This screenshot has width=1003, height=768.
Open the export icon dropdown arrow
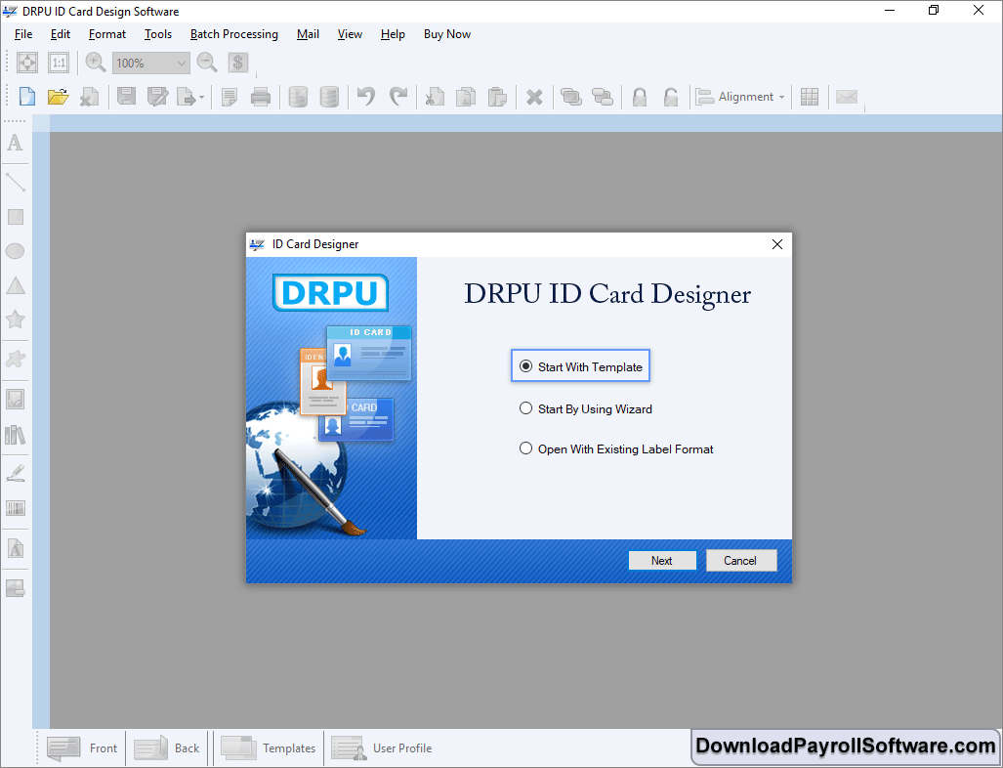click(201, 98)
